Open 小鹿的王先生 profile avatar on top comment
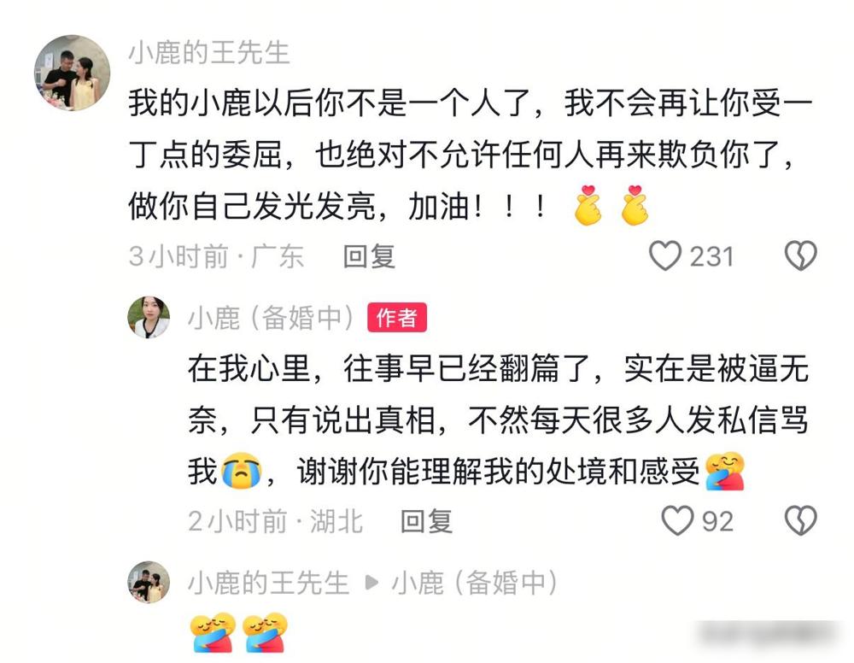This screenshot has width=854, height=663. point(73,73)
